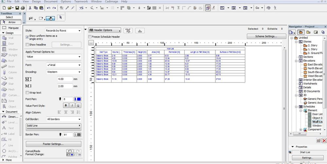Screen dimensions: 327x164
Task: Click the floor plan view icon
Action: pos(222,8)
